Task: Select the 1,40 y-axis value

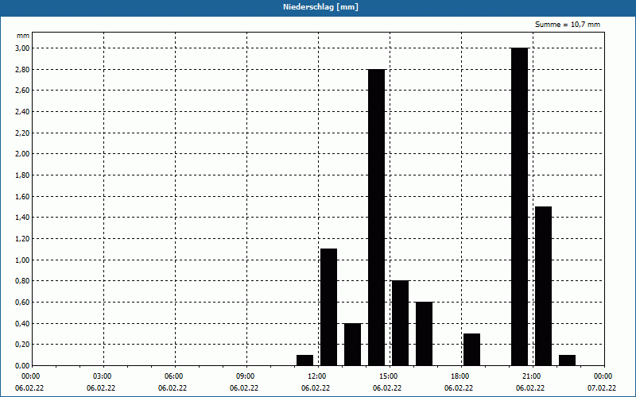Action: click(22, 218)
